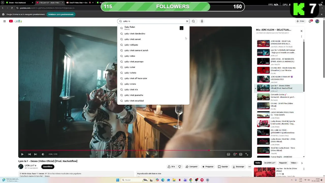Click 'Establecer como predeterminado' button
Viewport: 325px width, 183px height.
[x=61, y=14]
